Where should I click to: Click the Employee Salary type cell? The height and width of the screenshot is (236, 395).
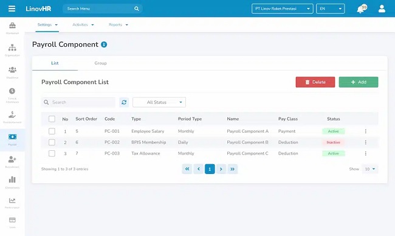click(x=148, y=131)
